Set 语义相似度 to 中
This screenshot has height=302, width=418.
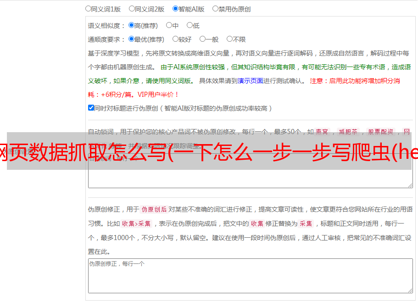[x=169, y=25]
